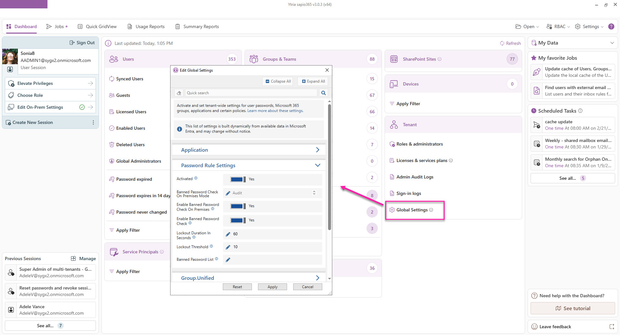Click the Global Settings gear icon
620x335 pixels.
pyautogui.click(x=392, y=210)
